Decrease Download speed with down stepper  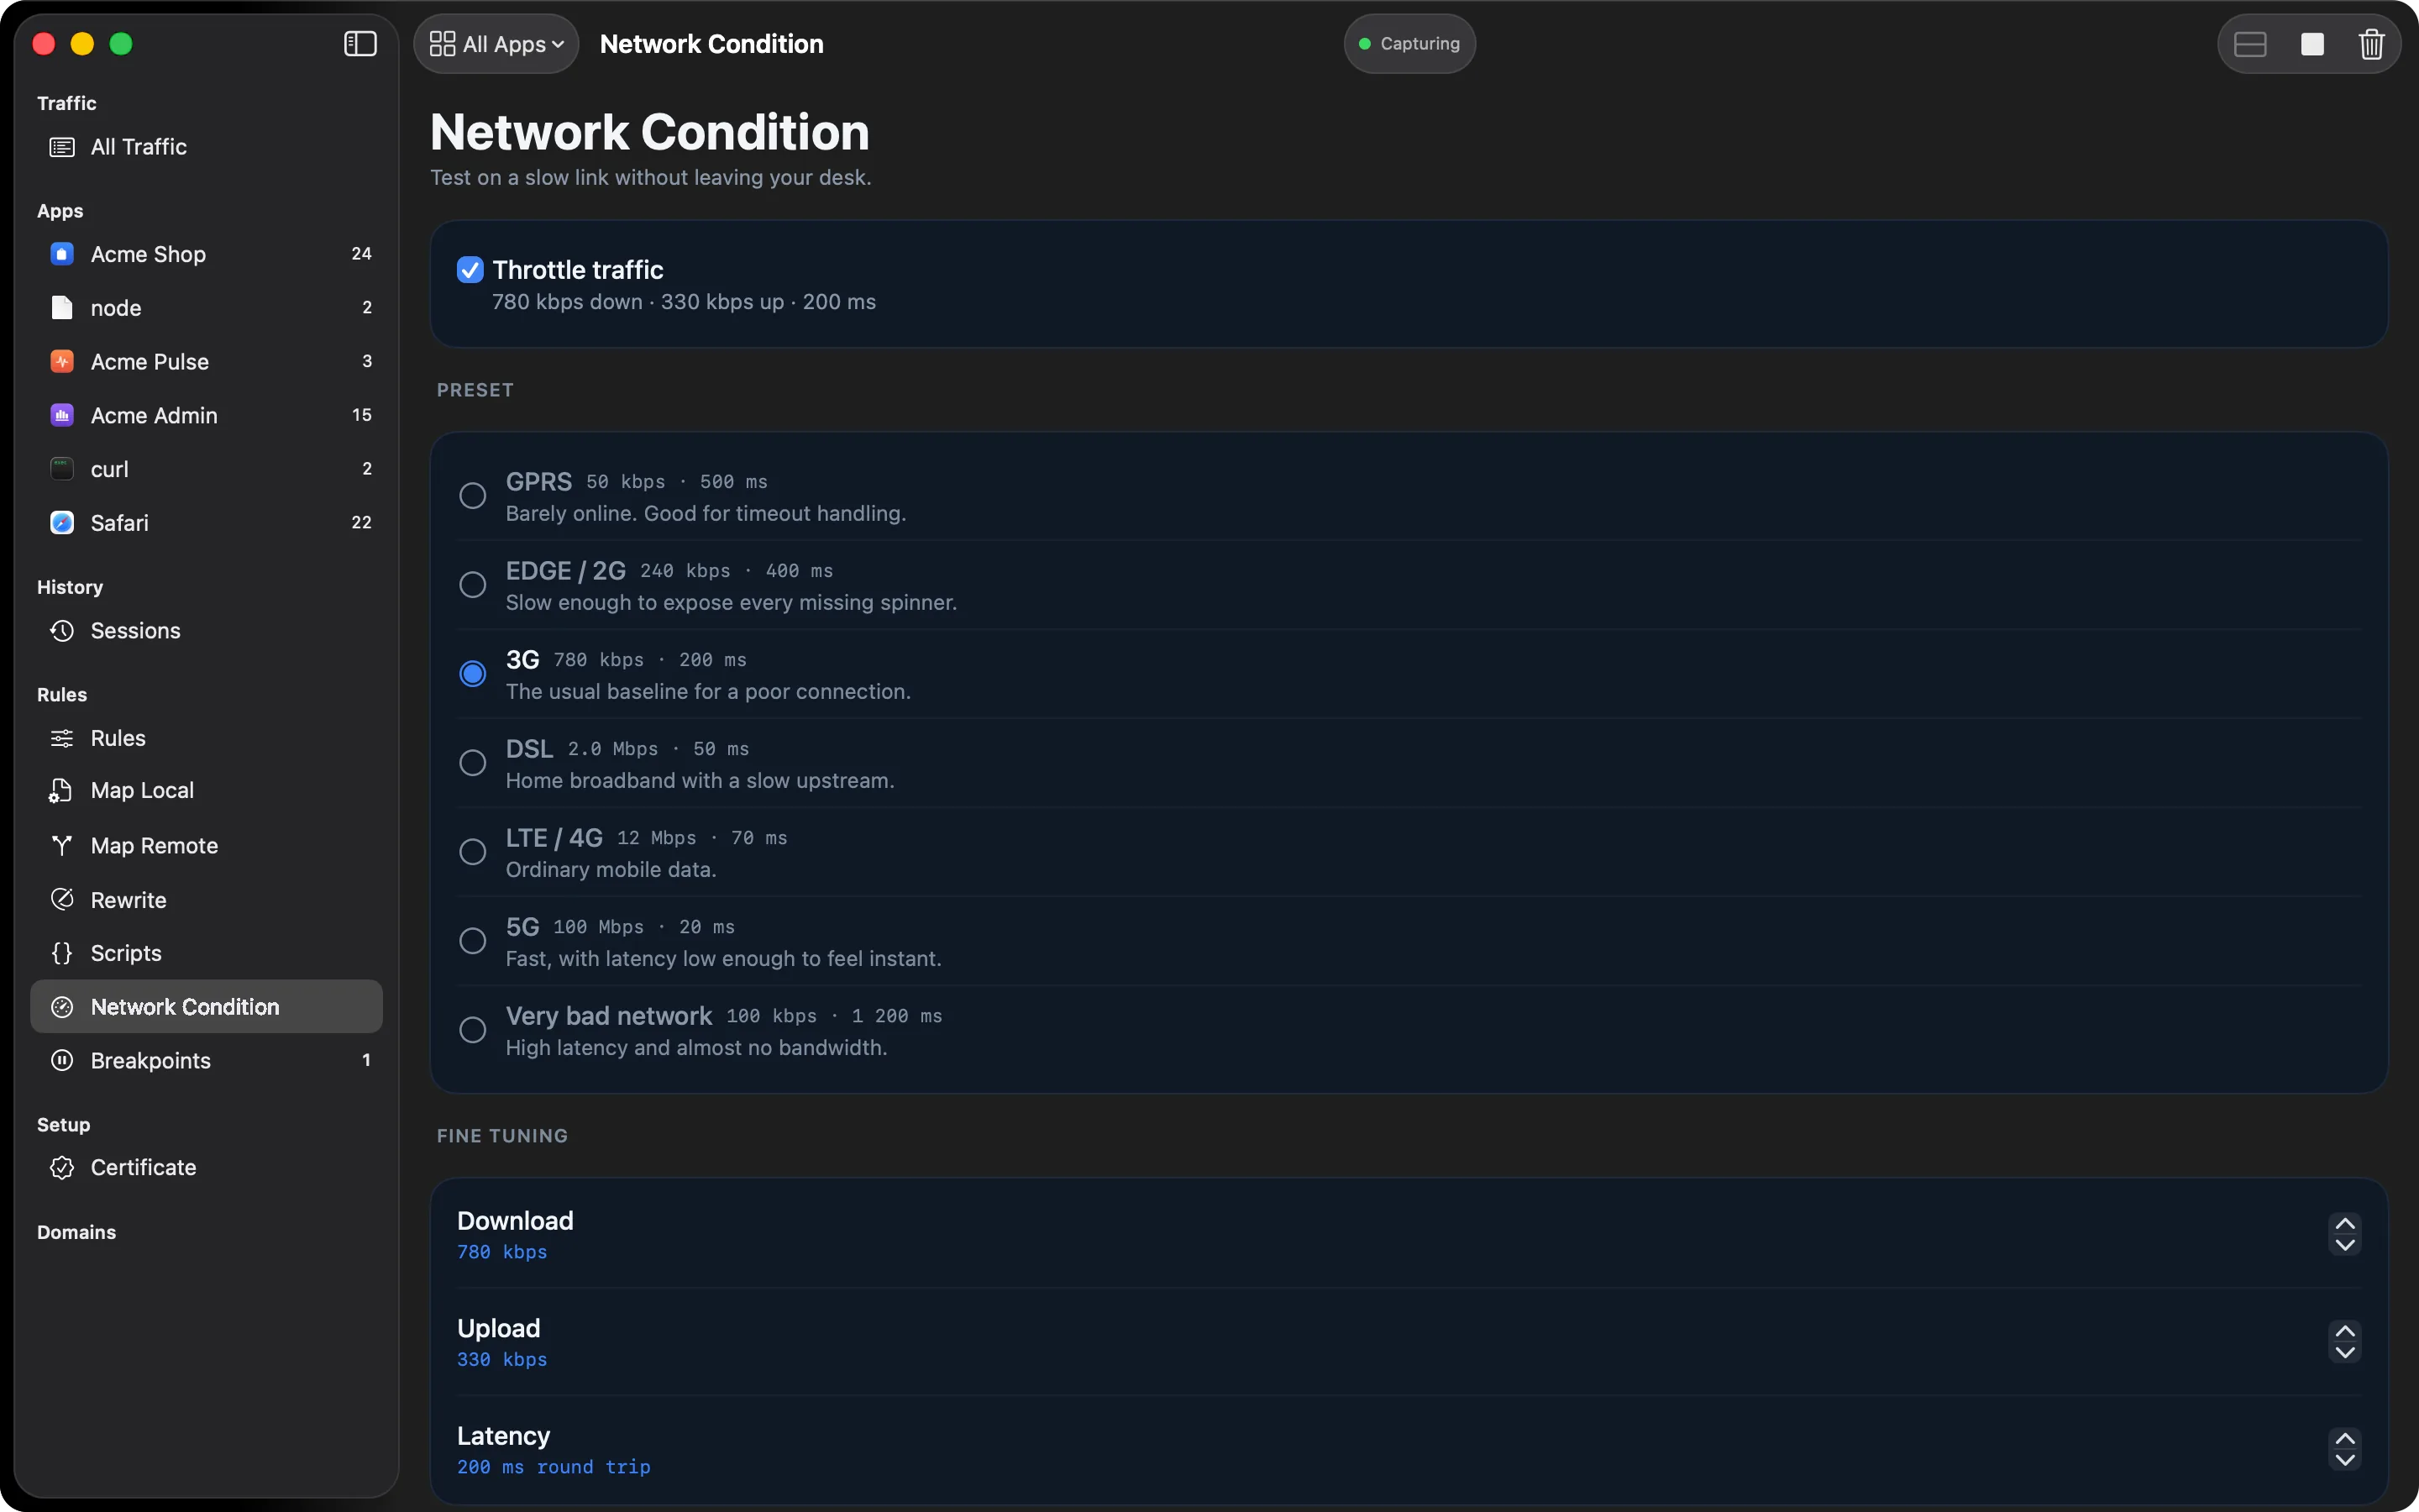(x=2344, y=1245)
